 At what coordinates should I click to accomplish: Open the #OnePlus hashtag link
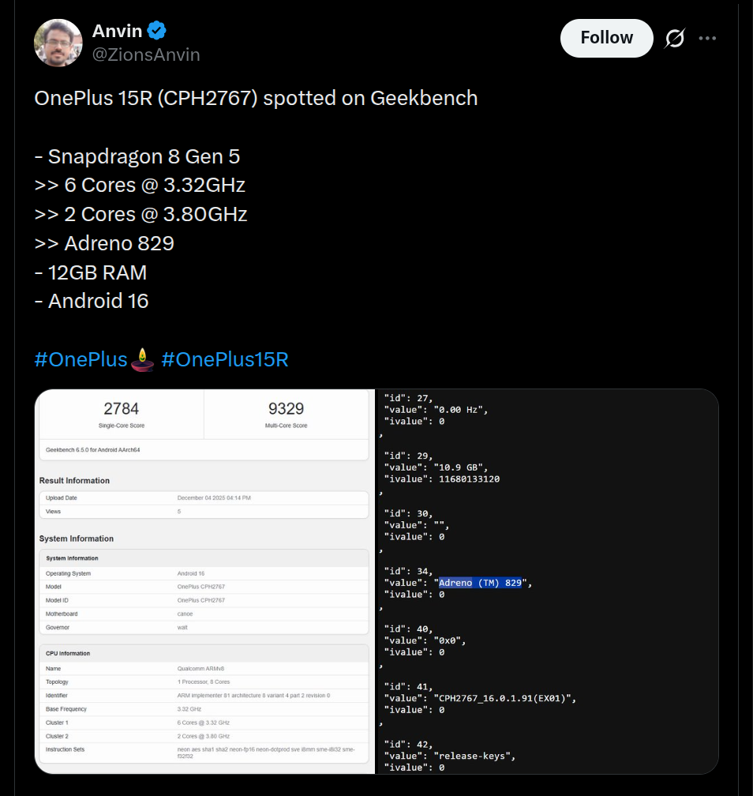81,360
